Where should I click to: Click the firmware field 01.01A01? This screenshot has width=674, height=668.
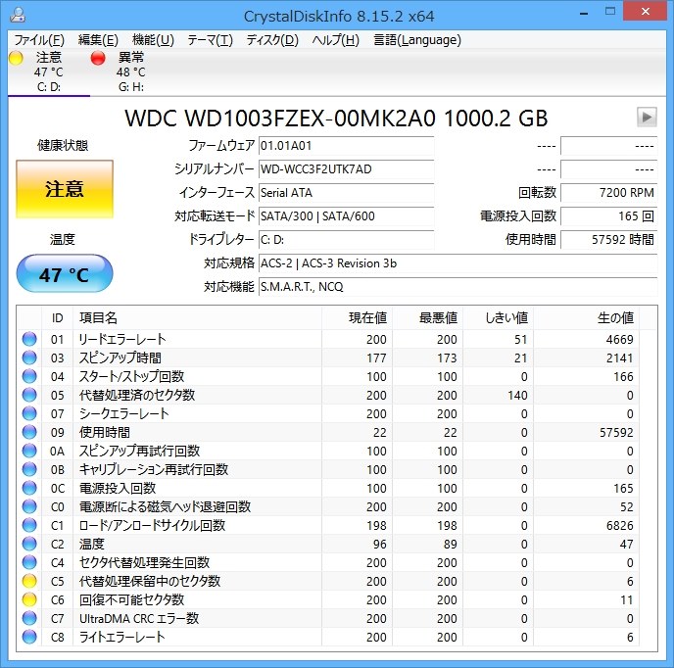tap(347, 146)
